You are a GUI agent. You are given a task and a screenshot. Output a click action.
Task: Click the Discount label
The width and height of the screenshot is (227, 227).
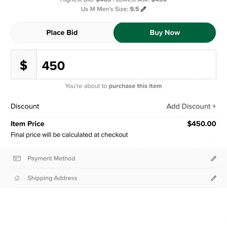(25, 106)
